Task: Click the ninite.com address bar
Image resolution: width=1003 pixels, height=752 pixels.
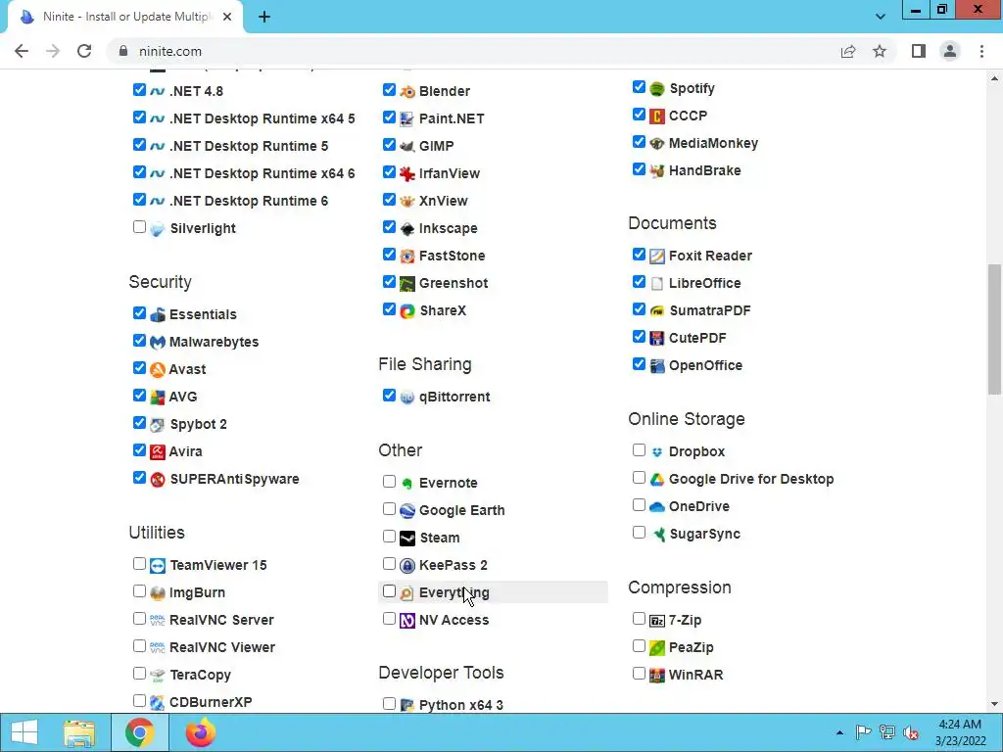Action: [473, 51]
